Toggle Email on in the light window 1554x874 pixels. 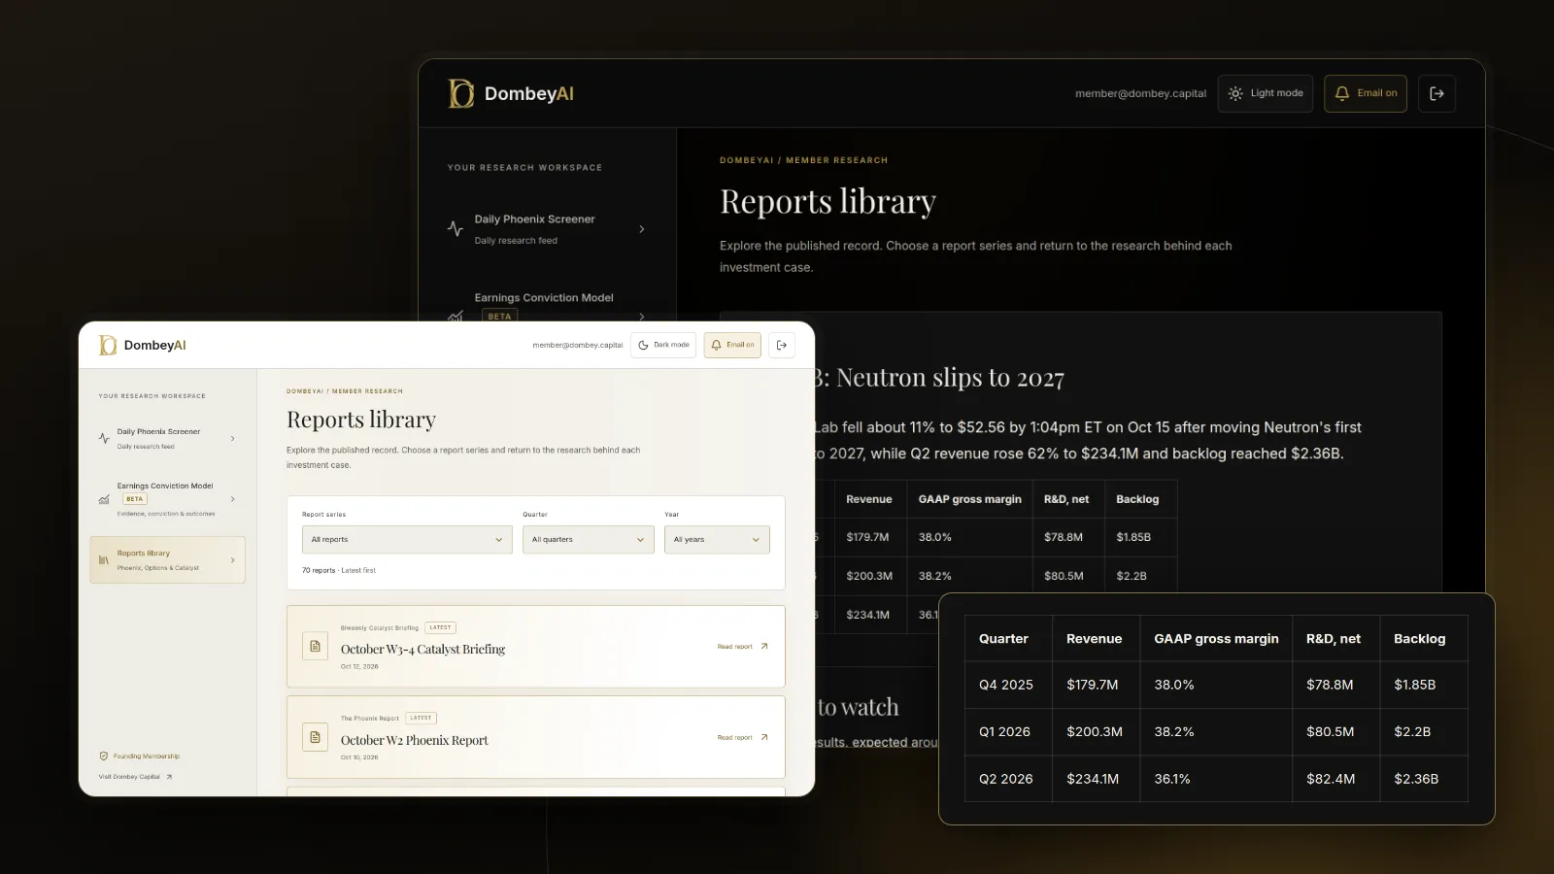(x=732, y=345)
